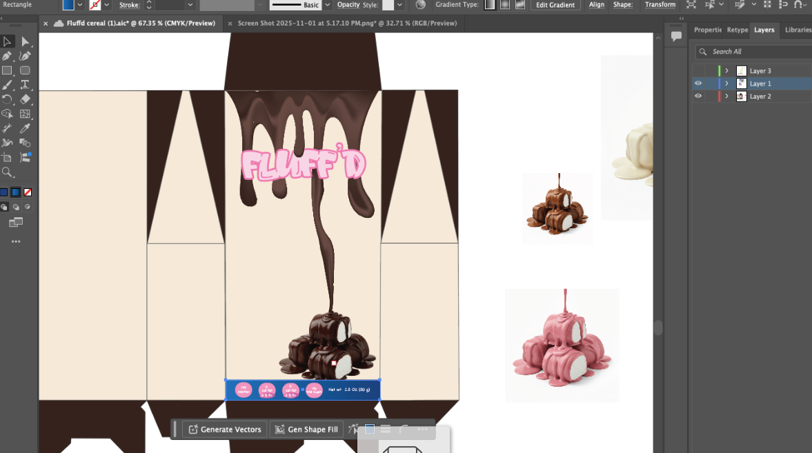Select the Eraser tool
Viewport: 812px width, 453px height.
coord(25,99)
